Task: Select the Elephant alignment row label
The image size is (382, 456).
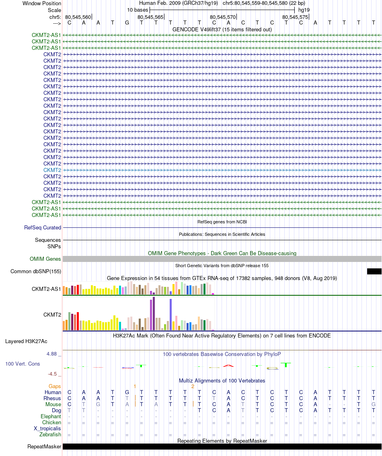Action: tap(51, 417)
